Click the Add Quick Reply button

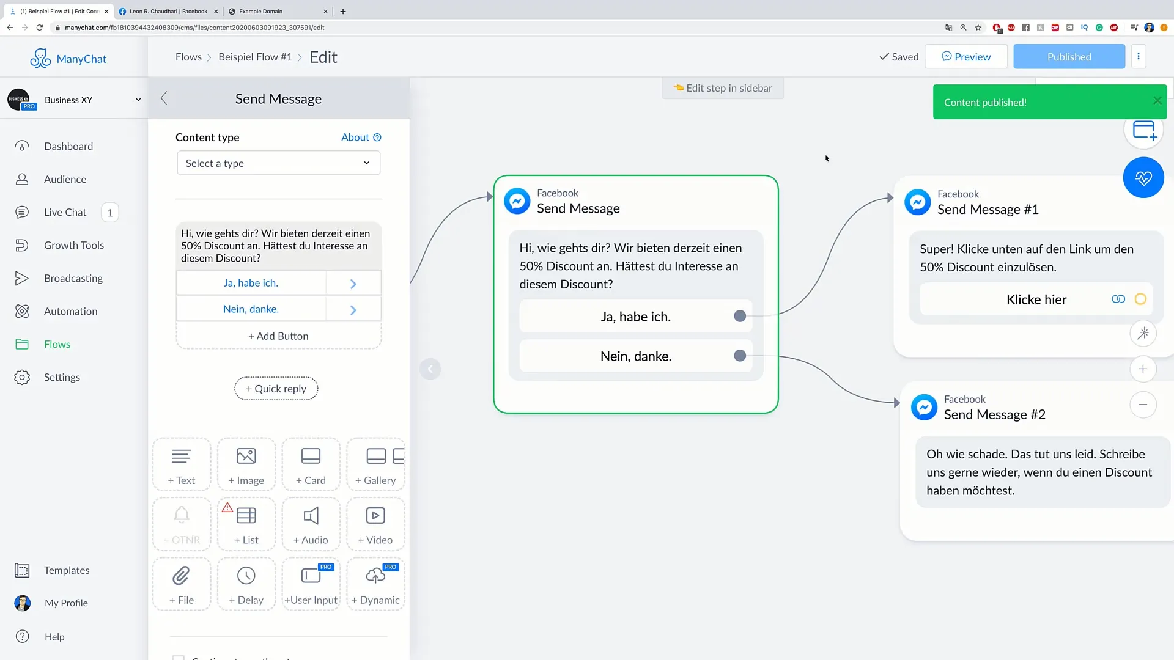pyautogui.click(x=276, y=389)
